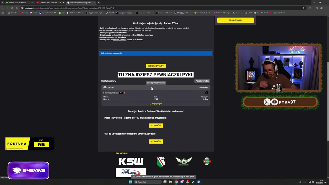
Task: Click SZCZEGÓŁY under Poleć Przyjaciela
Action: point(156,126)
